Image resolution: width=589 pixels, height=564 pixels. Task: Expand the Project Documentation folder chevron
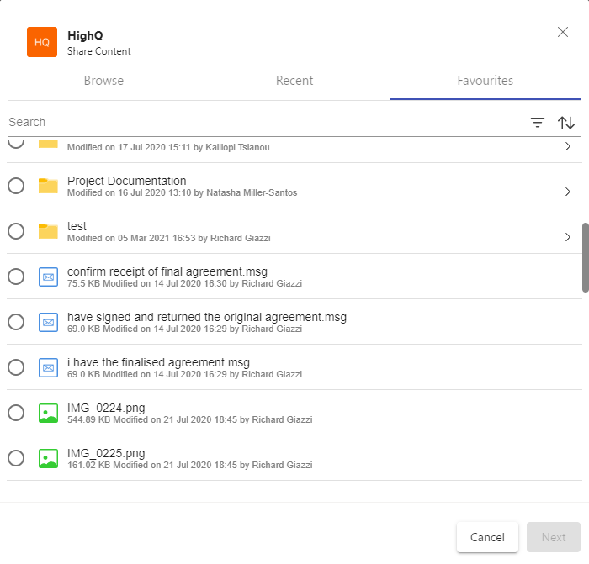coord(568,192)
